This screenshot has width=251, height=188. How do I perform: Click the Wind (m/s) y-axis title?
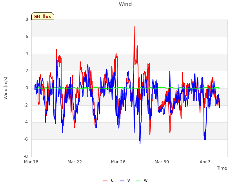(5, 88)
